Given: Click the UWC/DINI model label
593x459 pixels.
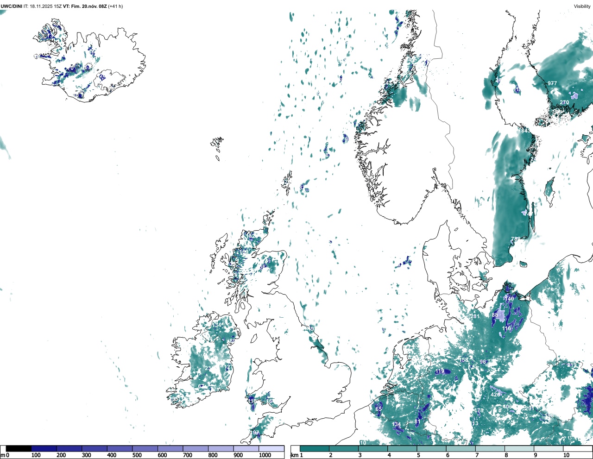Looking at the screenshot, I should [12, 6].
